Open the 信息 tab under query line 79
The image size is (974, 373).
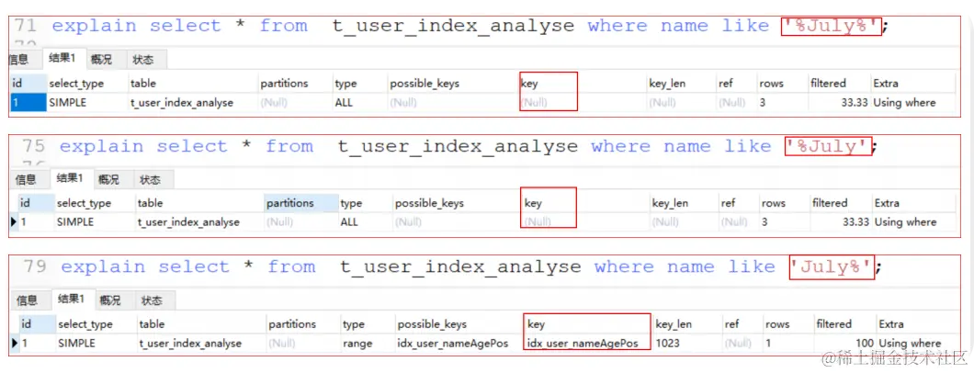coord(28,301)
